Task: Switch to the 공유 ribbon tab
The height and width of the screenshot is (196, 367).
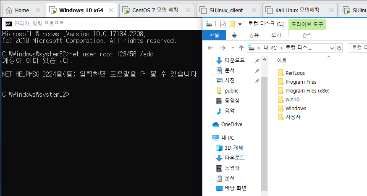Action: pos(254,35)
